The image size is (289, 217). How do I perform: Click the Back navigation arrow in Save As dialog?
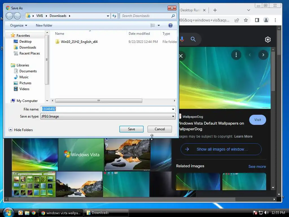9,16
